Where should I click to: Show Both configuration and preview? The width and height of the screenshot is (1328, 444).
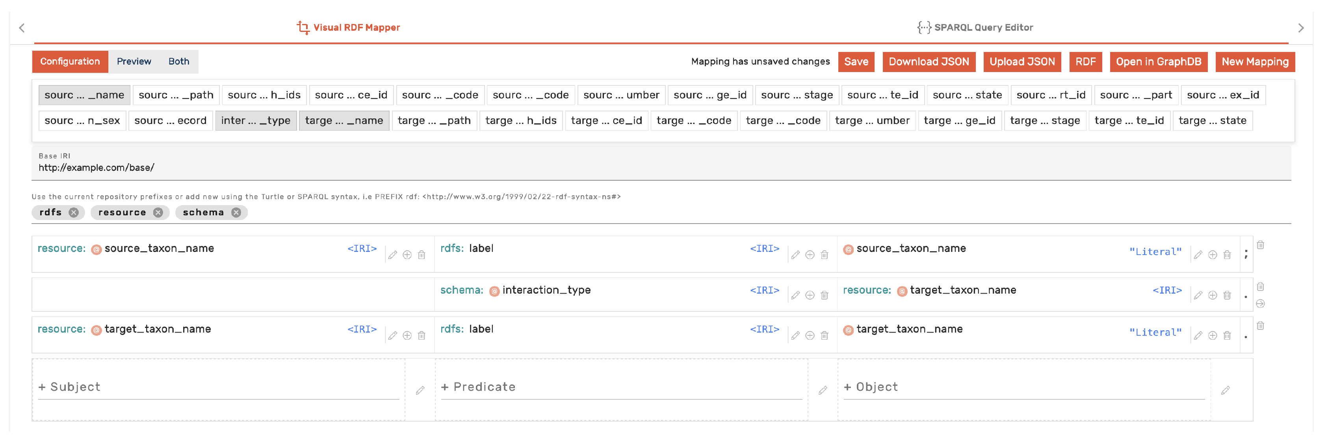click(178, 61)
